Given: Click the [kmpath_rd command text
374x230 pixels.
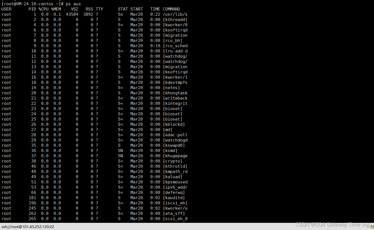Looking at the screenshot, I should pos(175,172).
